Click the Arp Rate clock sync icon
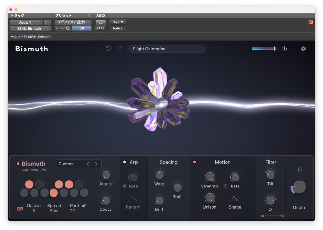Viewport: 323px width, 230px height. 125,186
